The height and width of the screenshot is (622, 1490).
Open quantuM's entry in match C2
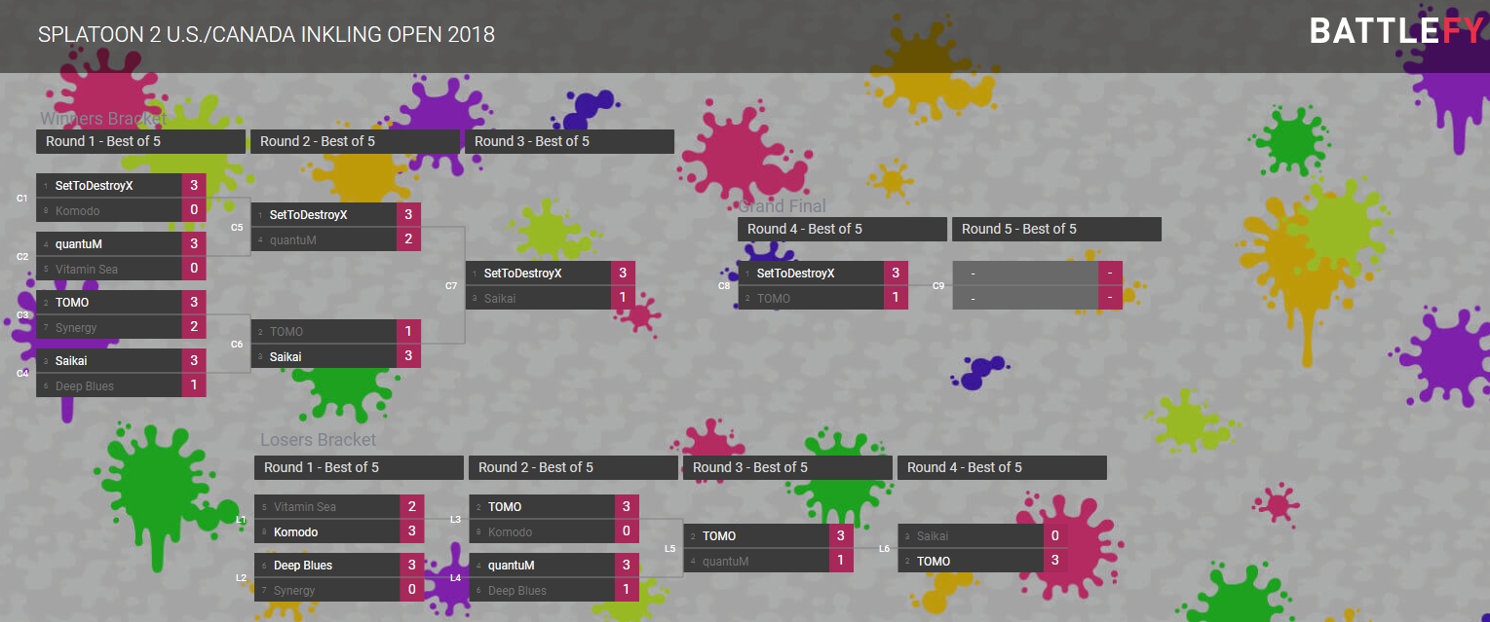(108, 243)
